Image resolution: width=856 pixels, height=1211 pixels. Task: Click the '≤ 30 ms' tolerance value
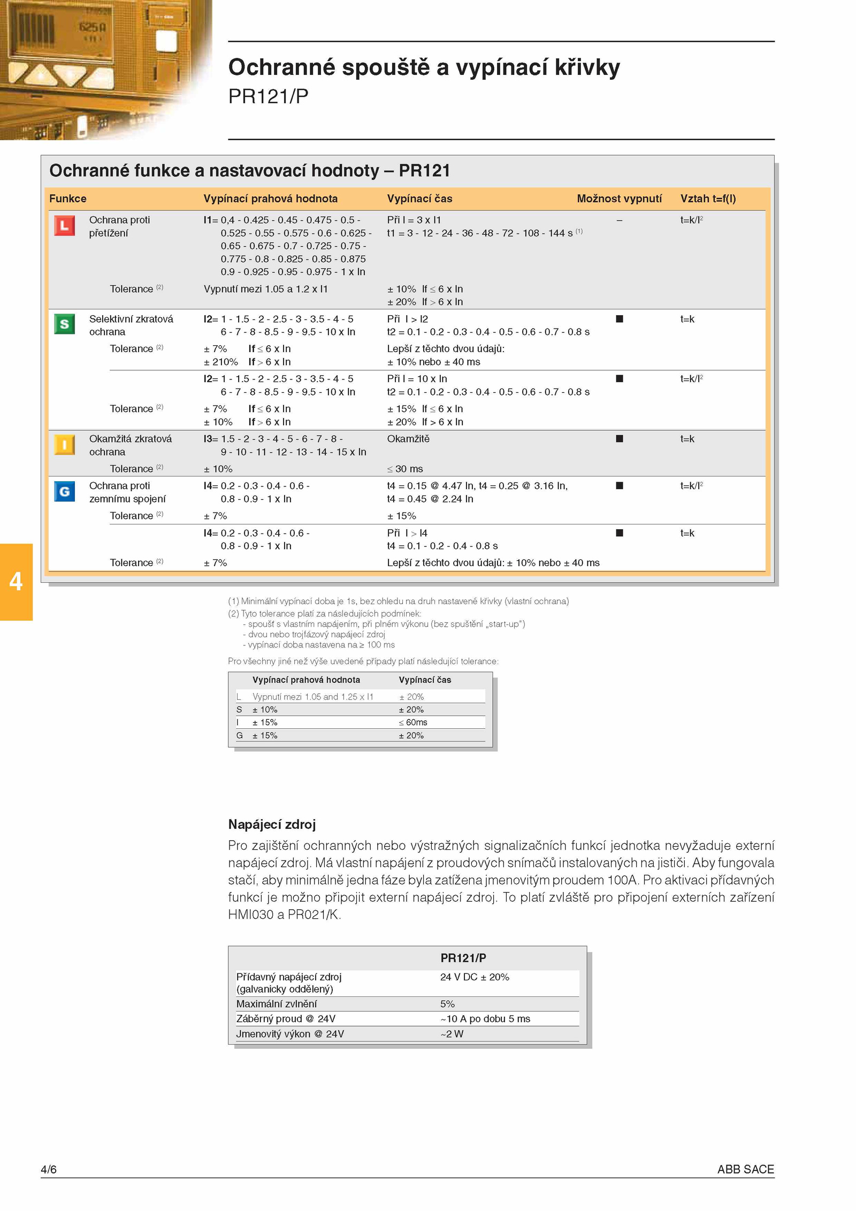coord(405,469)
